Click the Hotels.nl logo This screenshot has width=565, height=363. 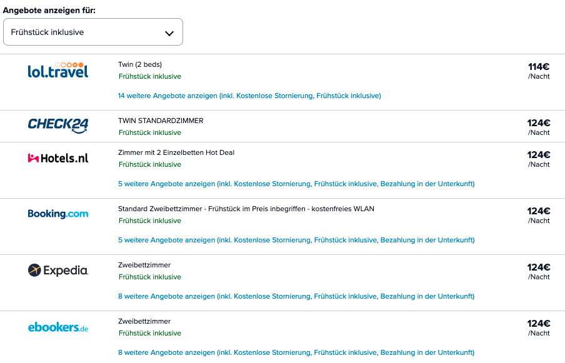tap(58, 158)
